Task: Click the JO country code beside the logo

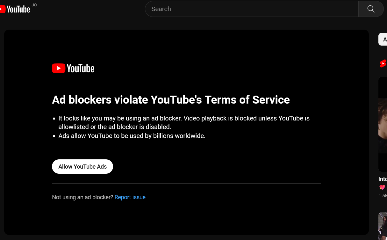Action: point(34,5)
